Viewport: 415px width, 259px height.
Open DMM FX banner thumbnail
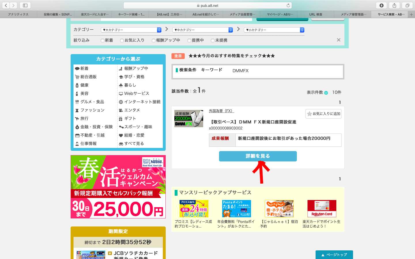[x=189, y=119]
